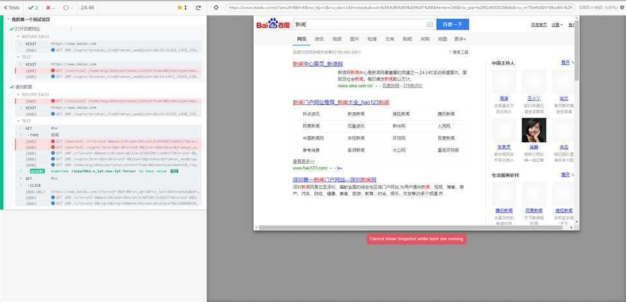Switch to the 视频 tab
The width and height of the screenshot is (626, 302).
[337, 38]
